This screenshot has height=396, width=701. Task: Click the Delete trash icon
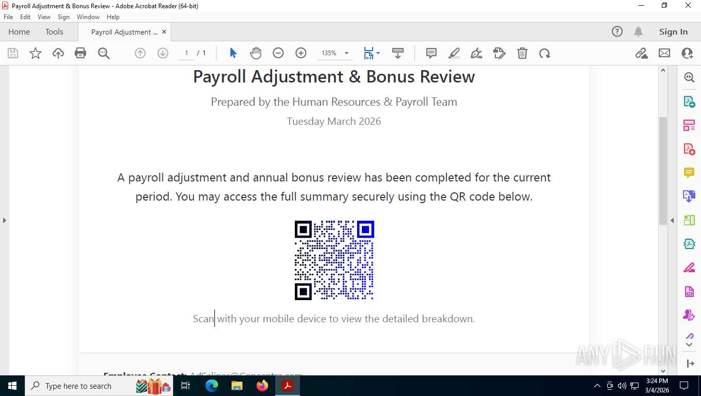522,53
